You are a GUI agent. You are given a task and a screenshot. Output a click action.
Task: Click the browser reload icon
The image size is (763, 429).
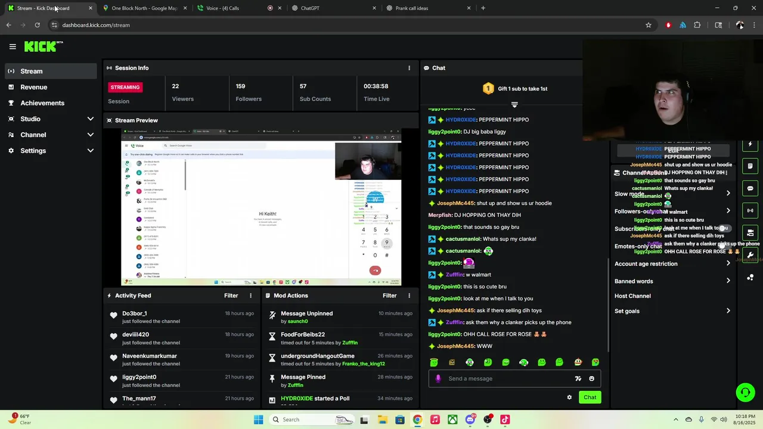click(x=37, y=25)
